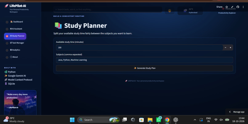Click the pencil edit icon
This screenshot has width=248, height=124.
pos(232,7)
